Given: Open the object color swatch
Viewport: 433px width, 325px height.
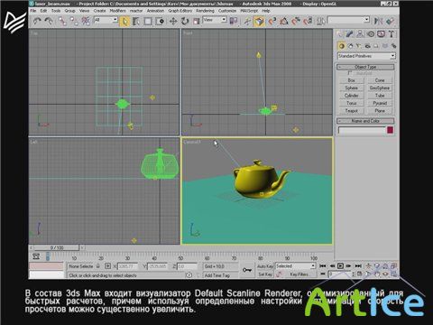Looking at the screenshot, I should (x=390, y=130).
